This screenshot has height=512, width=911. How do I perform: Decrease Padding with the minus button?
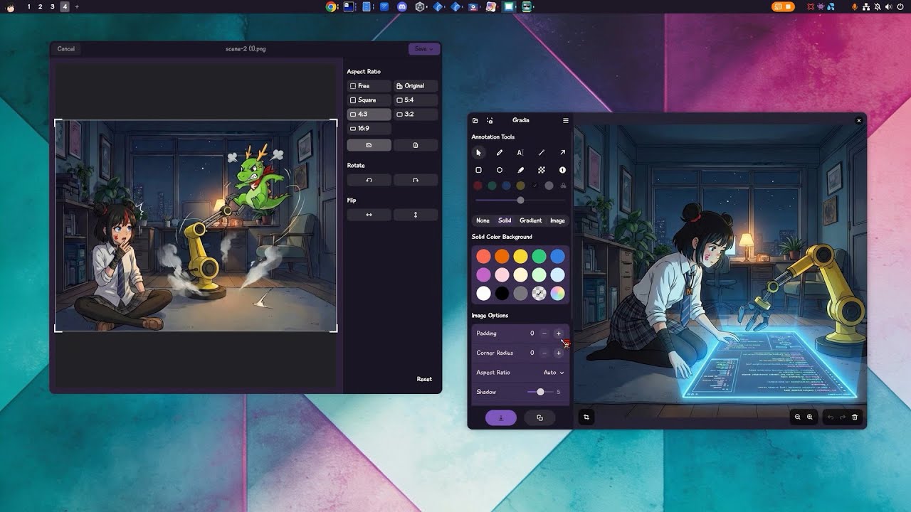point(544,334)
